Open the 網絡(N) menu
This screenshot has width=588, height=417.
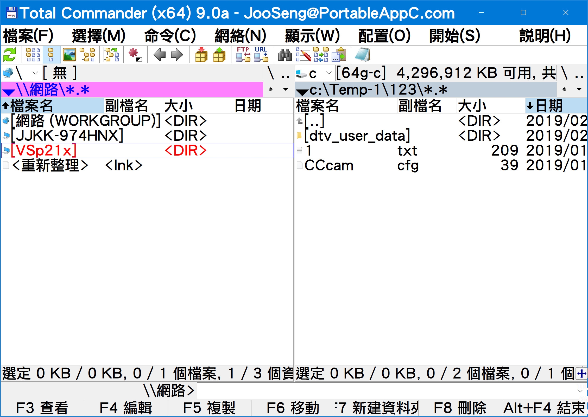click(240, 36)
